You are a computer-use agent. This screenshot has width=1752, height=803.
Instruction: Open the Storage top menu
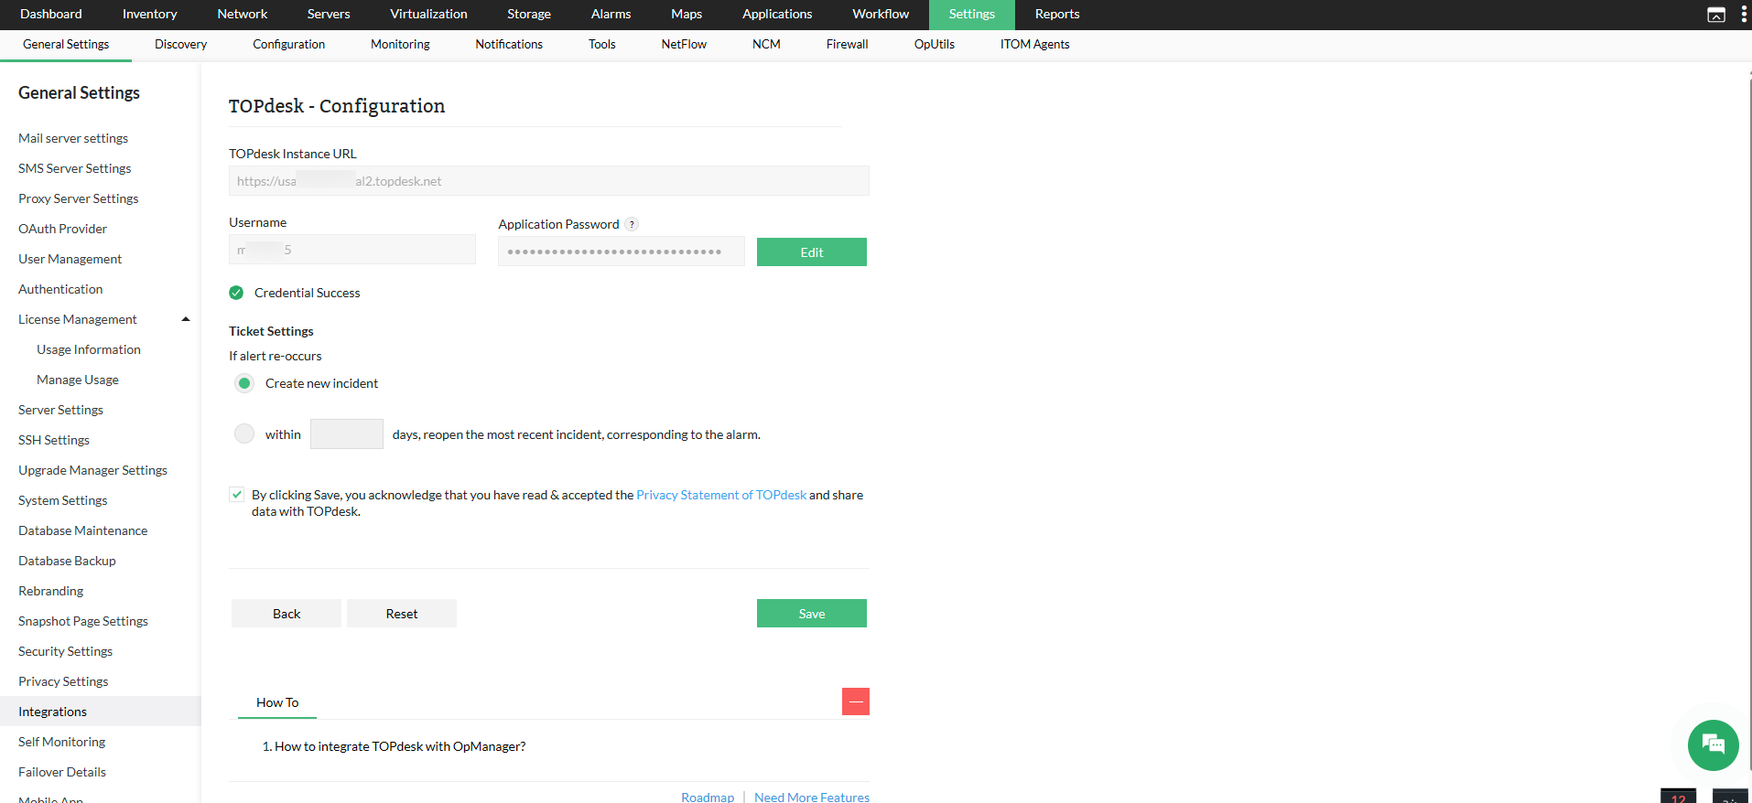(529, 14)
